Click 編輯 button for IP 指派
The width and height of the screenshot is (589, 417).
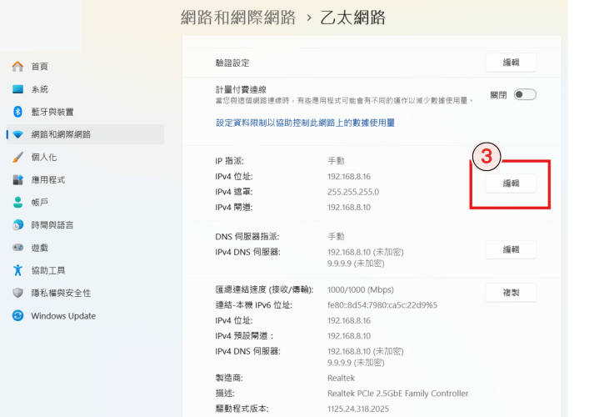click(x=511, y=183)
